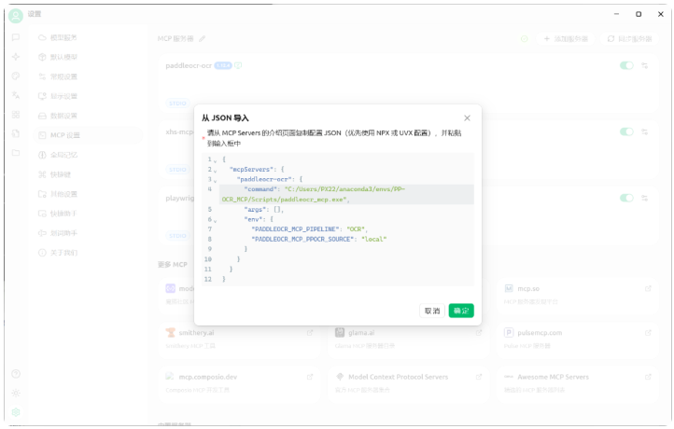Toggle the xhs-mcp server switch
674x429 pixels.
click(x=626, y=131)
